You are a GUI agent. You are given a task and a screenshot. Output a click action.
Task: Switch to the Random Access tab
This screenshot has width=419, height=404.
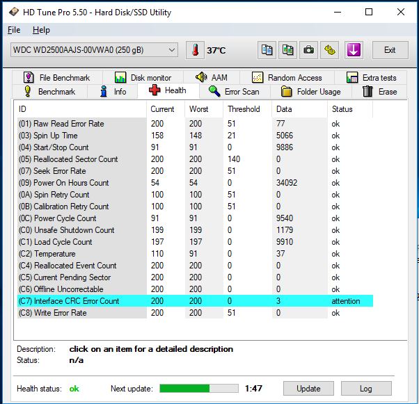click(x=287, y=78)
